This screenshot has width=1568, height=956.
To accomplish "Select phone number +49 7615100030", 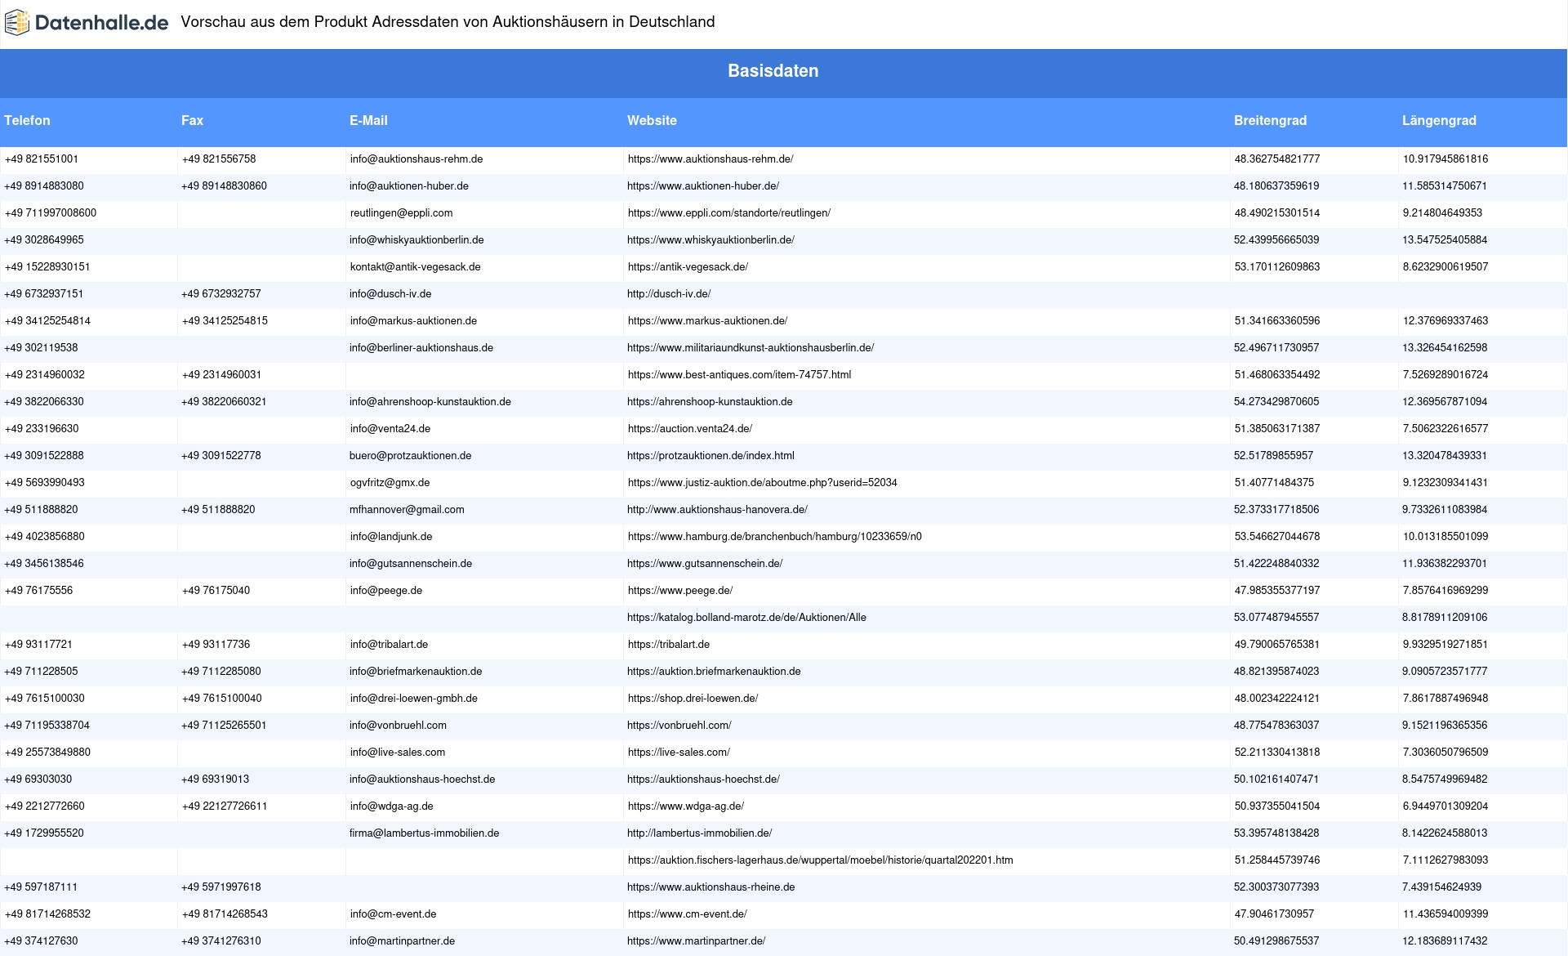I will (x=45, y=699).
